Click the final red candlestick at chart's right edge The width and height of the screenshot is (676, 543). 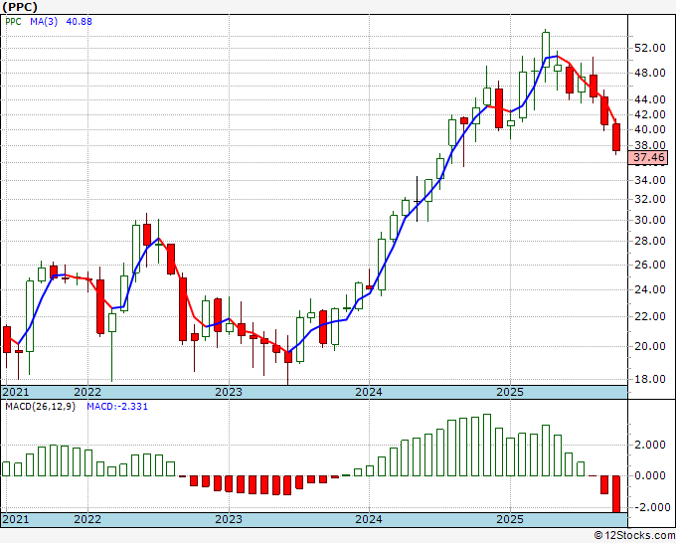point(616,137)
